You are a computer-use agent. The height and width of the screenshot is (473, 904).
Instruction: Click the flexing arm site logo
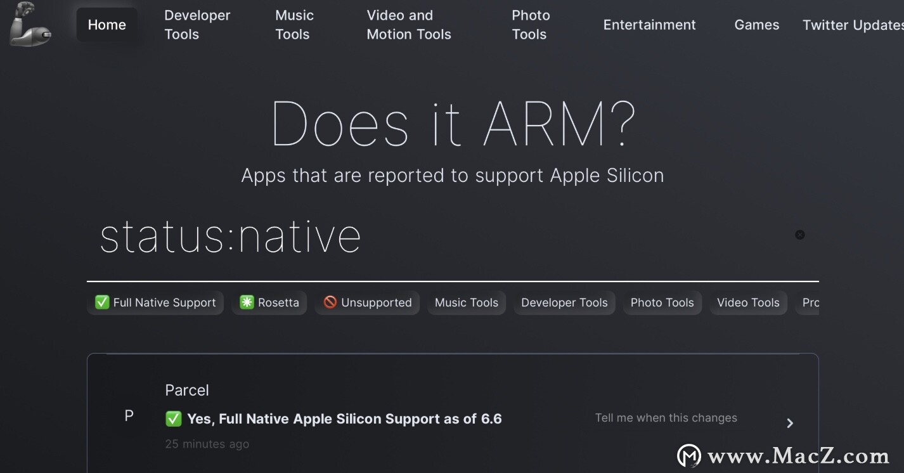pyautogui.click(x=30, y=24)
